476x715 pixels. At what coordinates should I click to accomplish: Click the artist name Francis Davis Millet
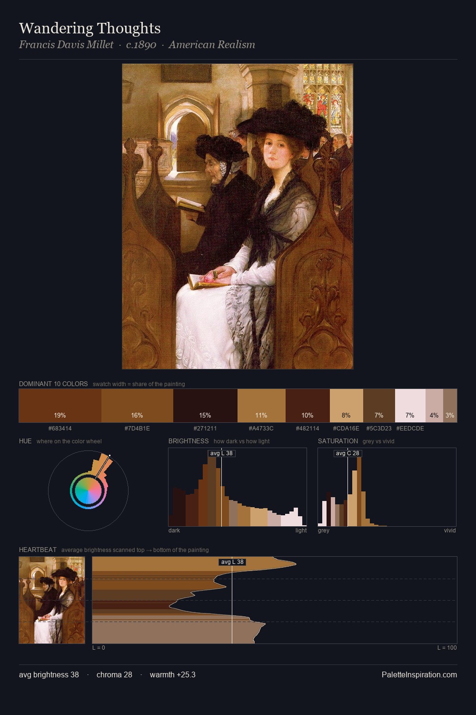(x=66, y=45)
